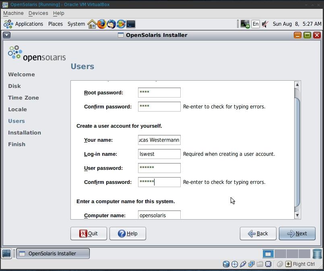This screenshot has height=271, width=324.
Task: Click the Your name field
Action: coord(159,140)
